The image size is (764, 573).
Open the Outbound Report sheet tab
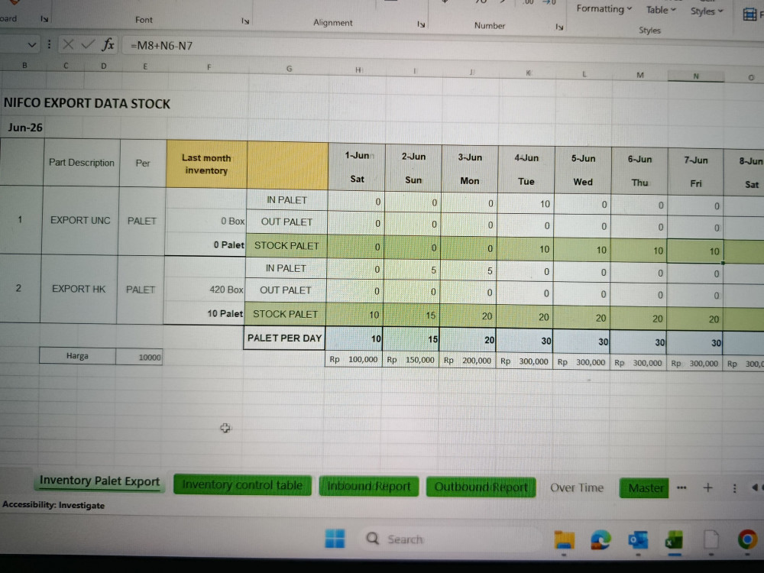(x=481, y=487)
